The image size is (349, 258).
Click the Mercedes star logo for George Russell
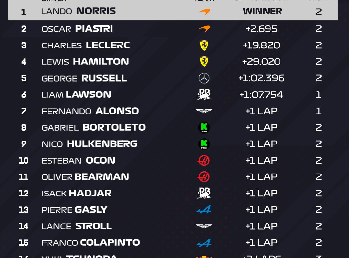point(204,78)
